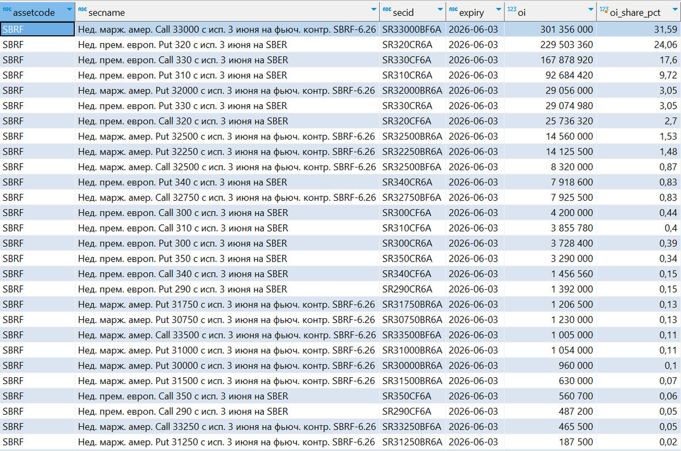Click the oi value 4 200 000
The image size is (681, 451).
tap(572, 213)
